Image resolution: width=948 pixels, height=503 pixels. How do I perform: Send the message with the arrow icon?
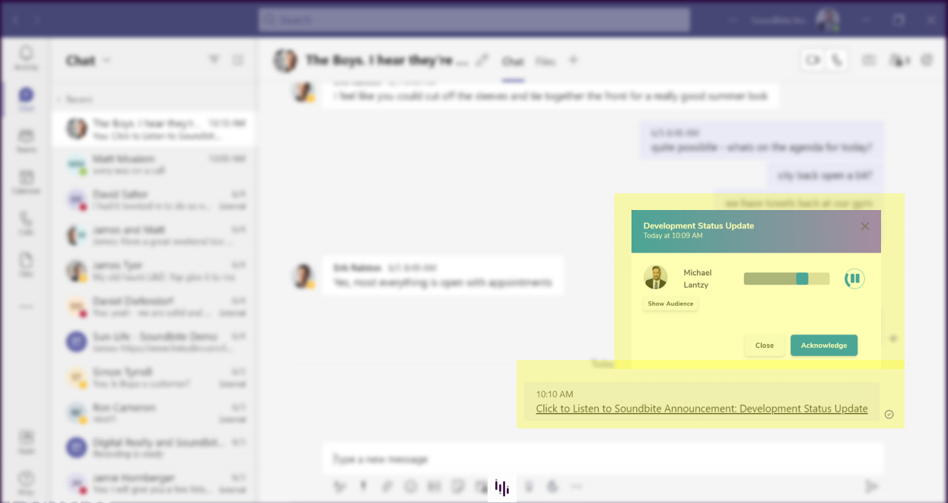872,486
